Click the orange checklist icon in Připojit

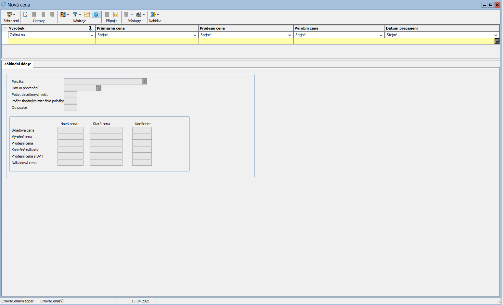116,15
